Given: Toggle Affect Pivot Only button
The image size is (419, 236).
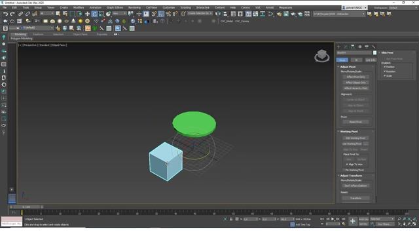Looking at the screenshot, I should pyautogui.click(x=355, y=77).
